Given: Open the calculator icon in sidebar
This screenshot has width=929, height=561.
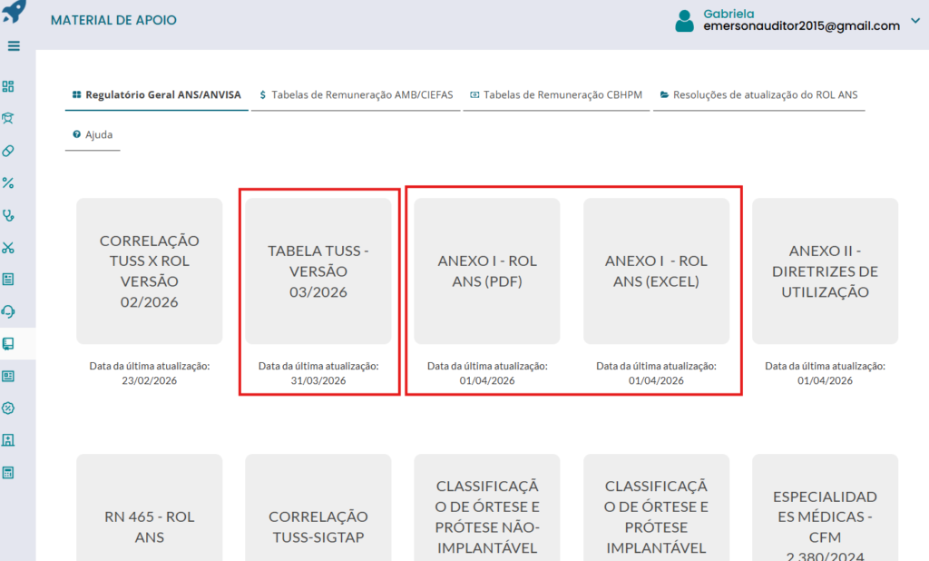Looking at the screenshot, I should click(x=8, y=473).
